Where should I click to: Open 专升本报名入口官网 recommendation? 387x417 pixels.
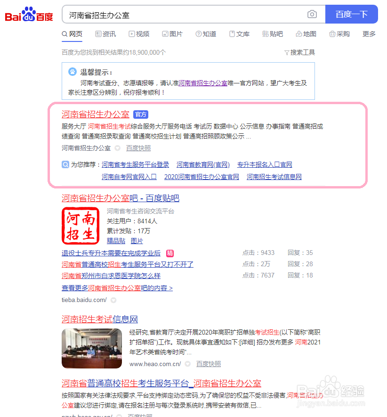(265, 164)
